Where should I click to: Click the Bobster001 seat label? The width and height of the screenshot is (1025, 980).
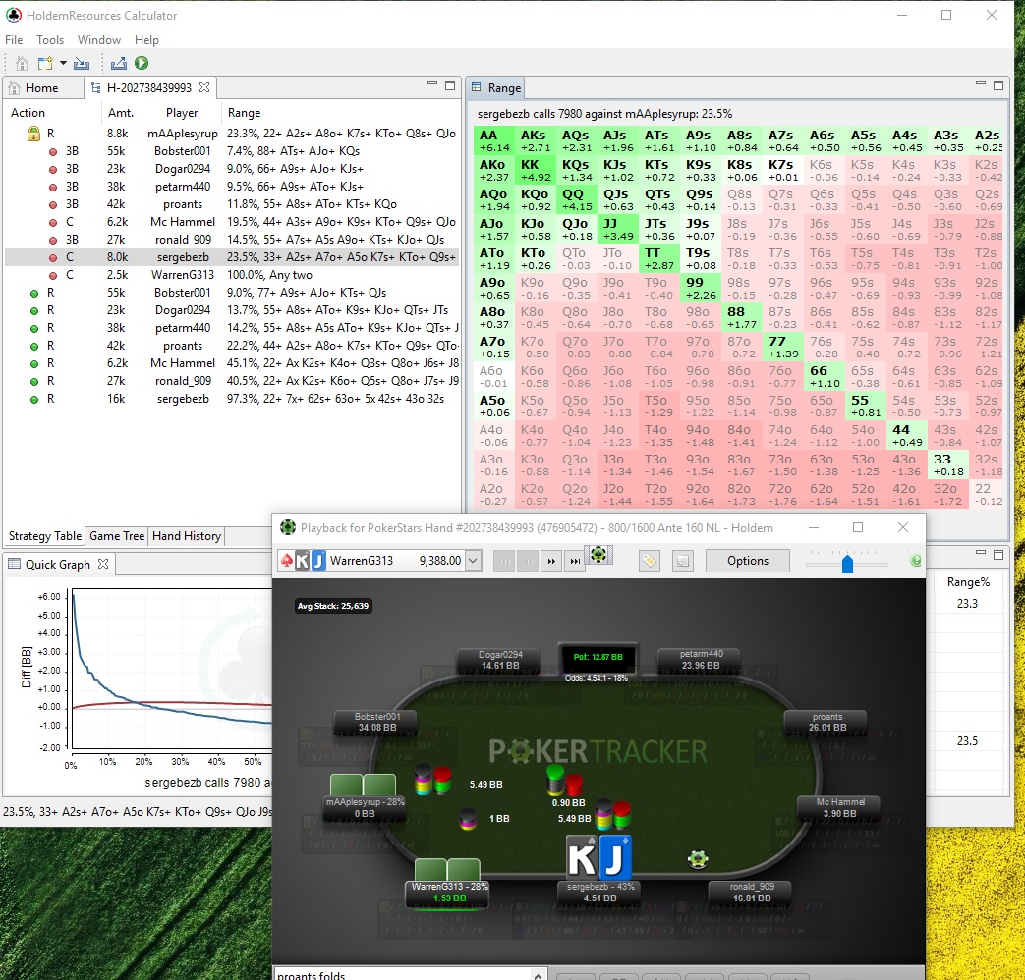pyautogui.click(x=376, y=722)
